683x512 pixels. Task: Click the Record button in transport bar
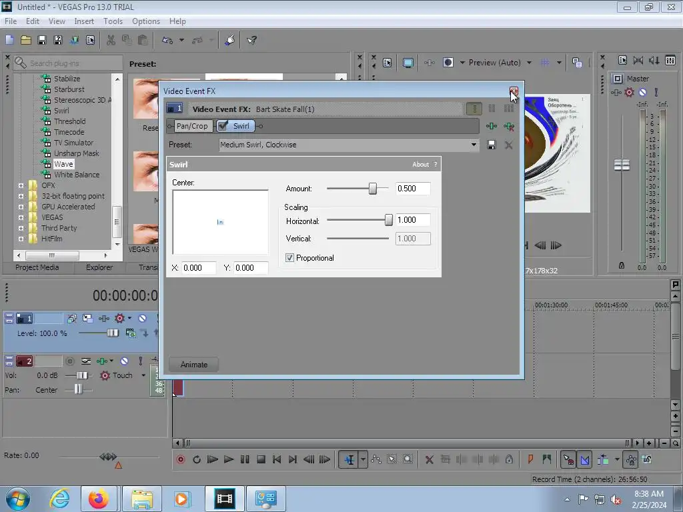click(181, 459)
